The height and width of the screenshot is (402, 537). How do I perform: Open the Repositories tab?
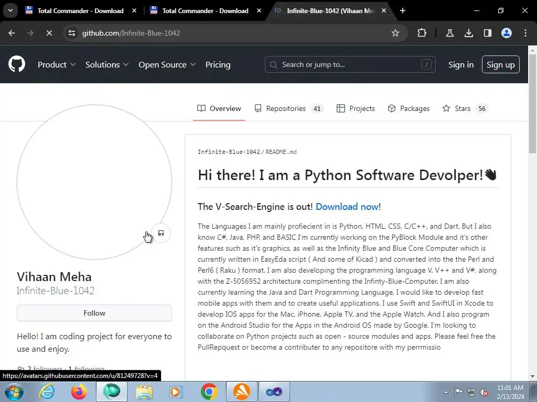(289, 108)
